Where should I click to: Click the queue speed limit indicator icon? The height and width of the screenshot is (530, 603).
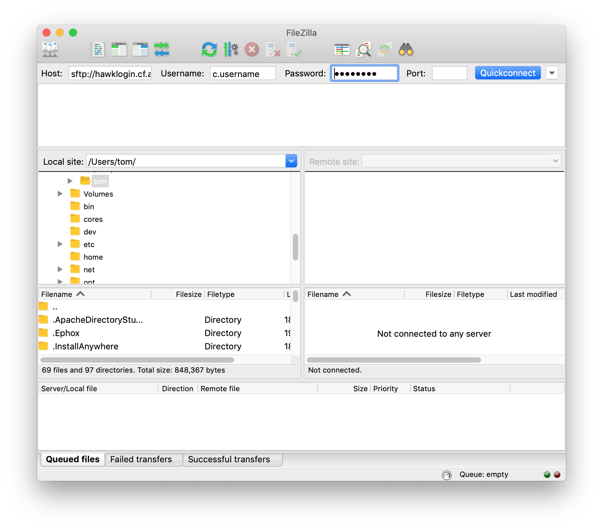[x=447, y=475]
